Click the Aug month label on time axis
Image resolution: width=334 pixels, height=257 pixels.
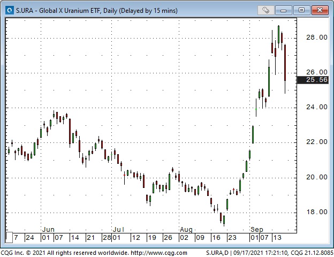(186, 230)
